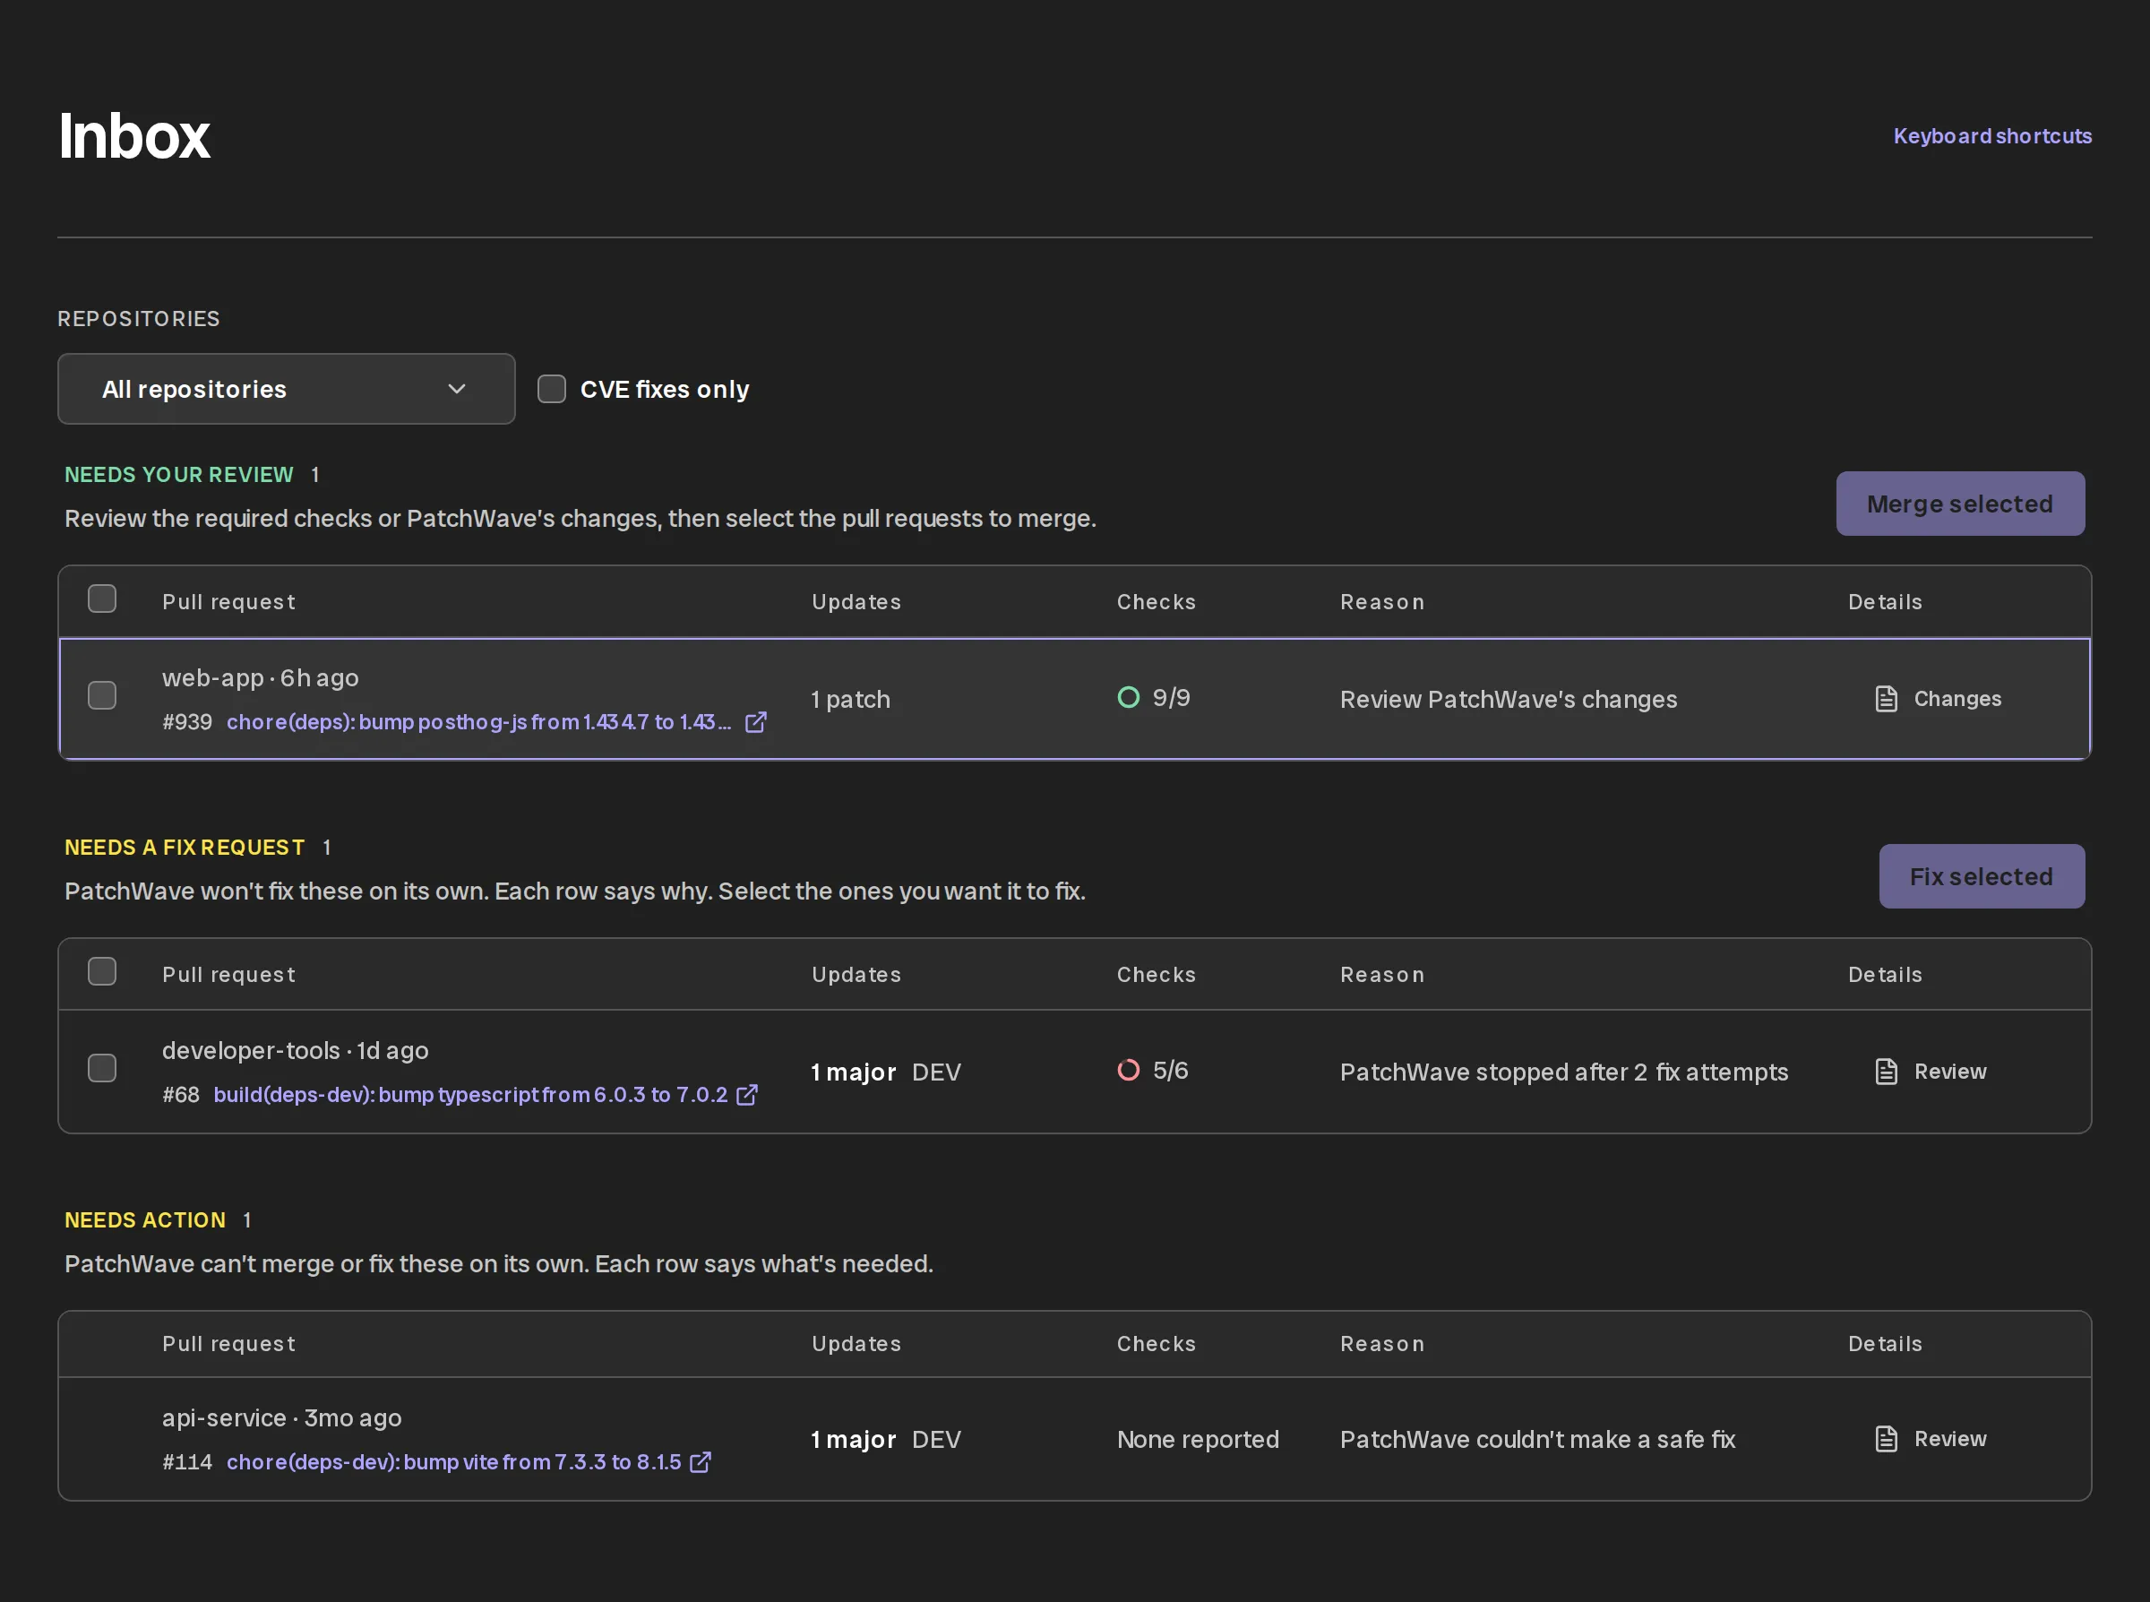Click 'web-app · 6h ago' row label
Screen dimensions: 2150x1602
pos(260,678)
